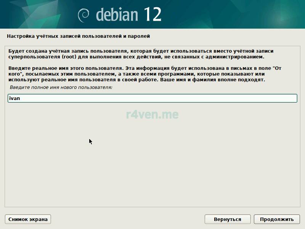Click the "debian" wordmark in the banner

tap(117, 15)
